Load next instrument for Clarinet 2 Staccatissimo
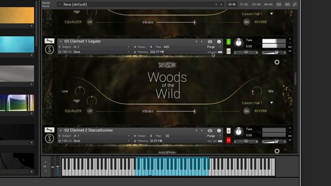The height and width of the screenshot is (186, 331). click(x=202, y=131)
